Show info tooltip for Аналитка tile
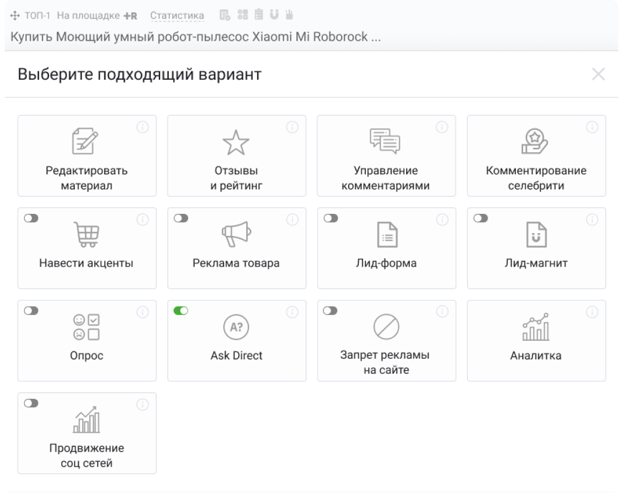623x499 pixels. click(x=592, y=312)
